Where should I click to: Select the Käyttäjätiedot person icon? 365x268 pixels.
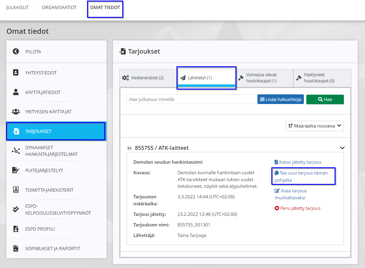[16, 92]
